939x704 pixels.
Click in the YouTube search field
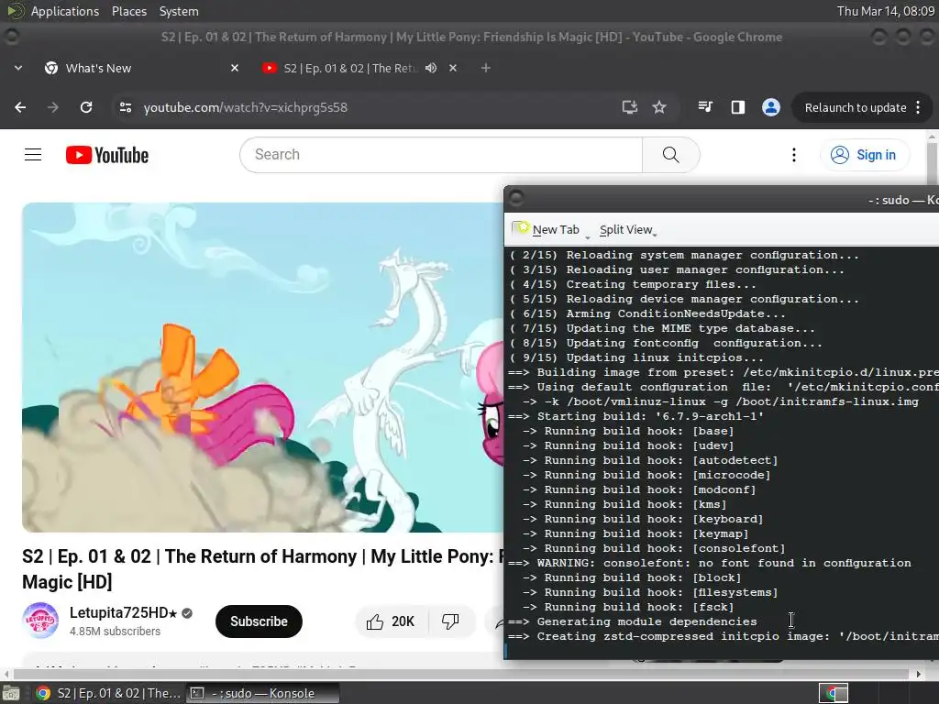[x=441, y=155]
